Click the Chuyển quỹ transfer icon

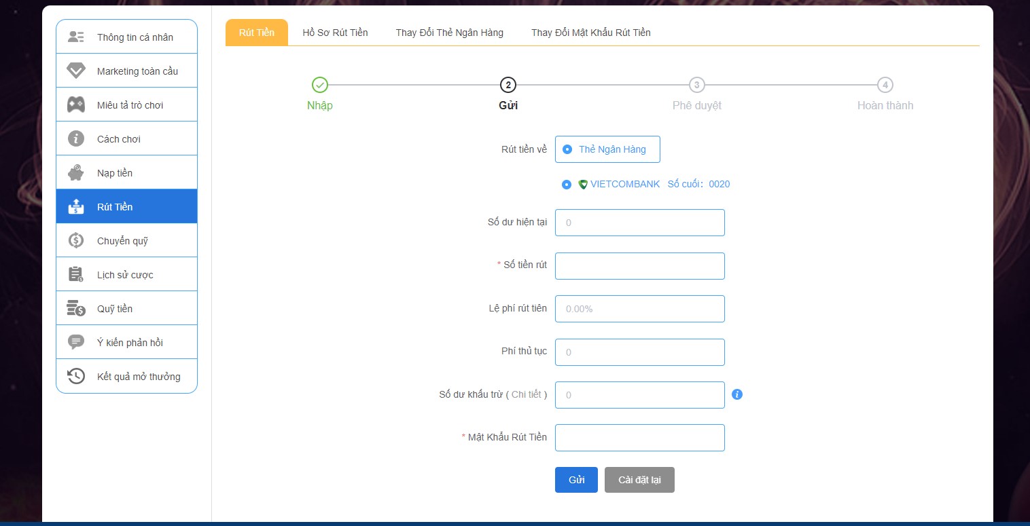pos(76,240)
